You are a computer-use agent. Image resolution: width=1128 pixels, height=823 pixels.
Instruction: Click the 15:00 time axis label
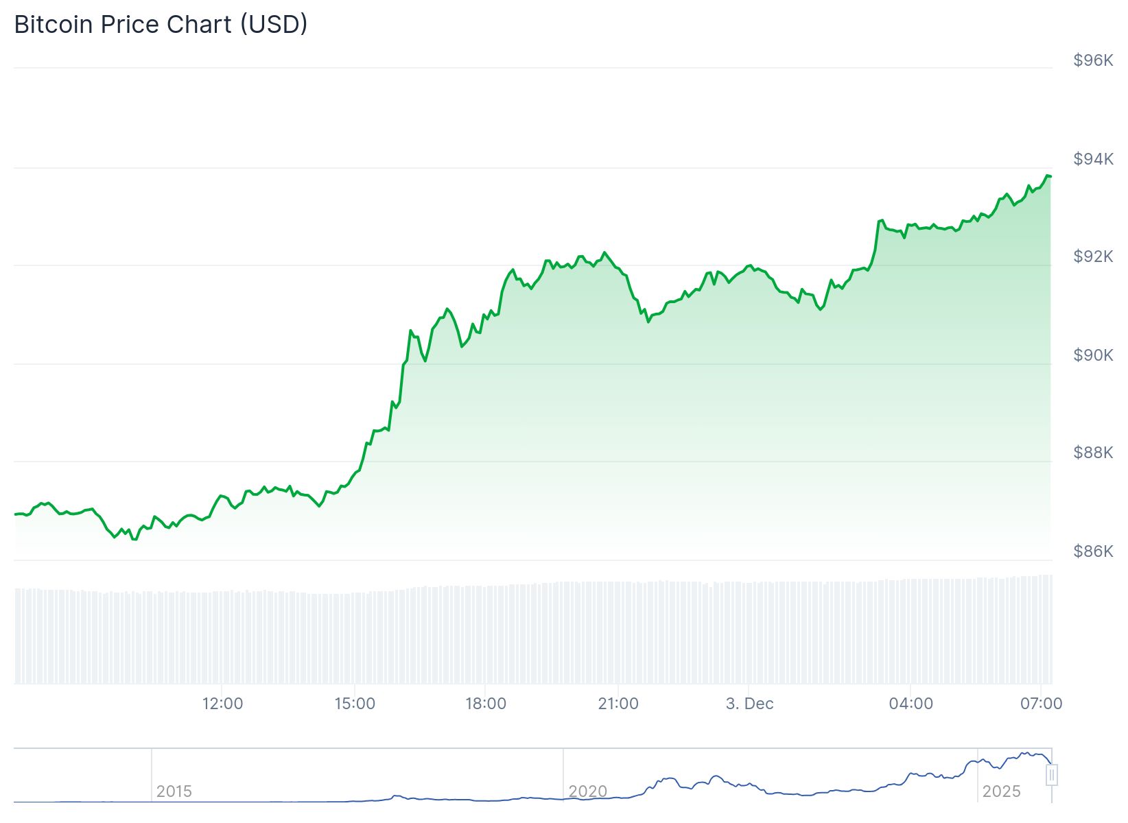point(355,704)
